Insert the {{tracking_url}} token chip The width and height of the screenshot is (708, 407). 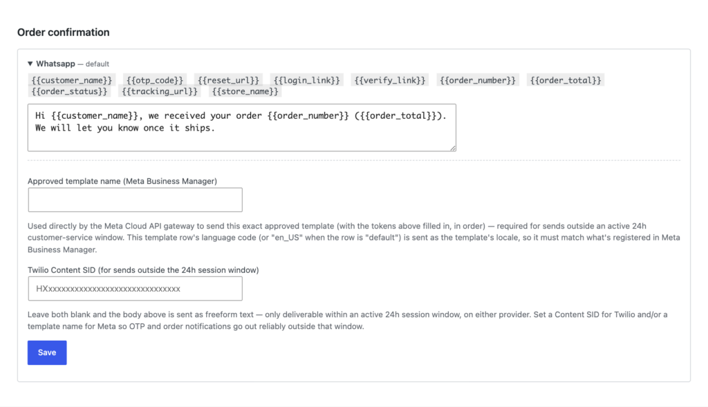coord(160,92)
